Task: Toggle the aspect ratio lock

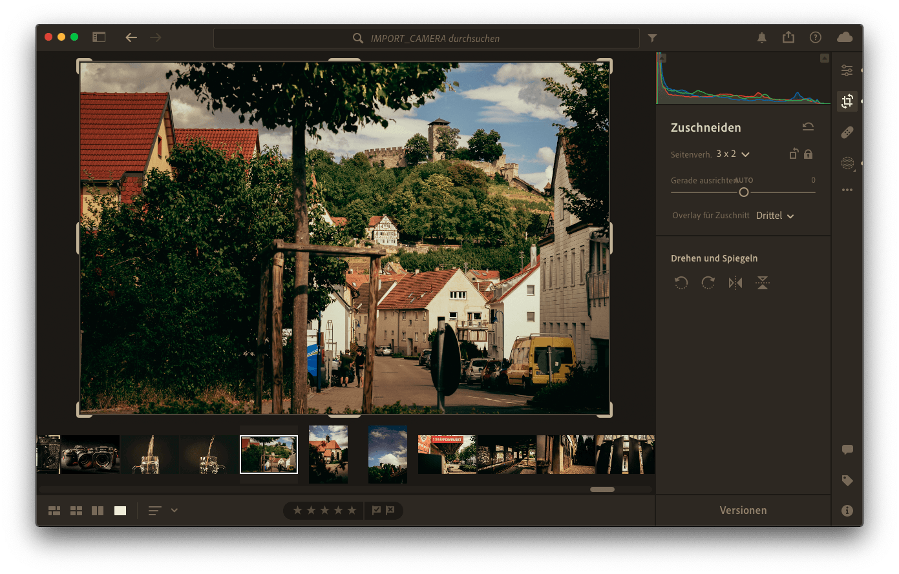Action: [808, 154]
